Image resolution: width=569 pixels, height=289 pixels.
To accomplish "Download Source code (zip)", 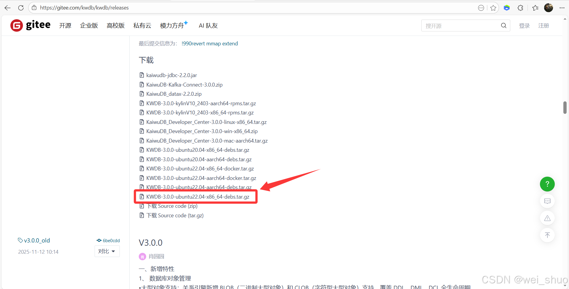I will click(172, 206).
